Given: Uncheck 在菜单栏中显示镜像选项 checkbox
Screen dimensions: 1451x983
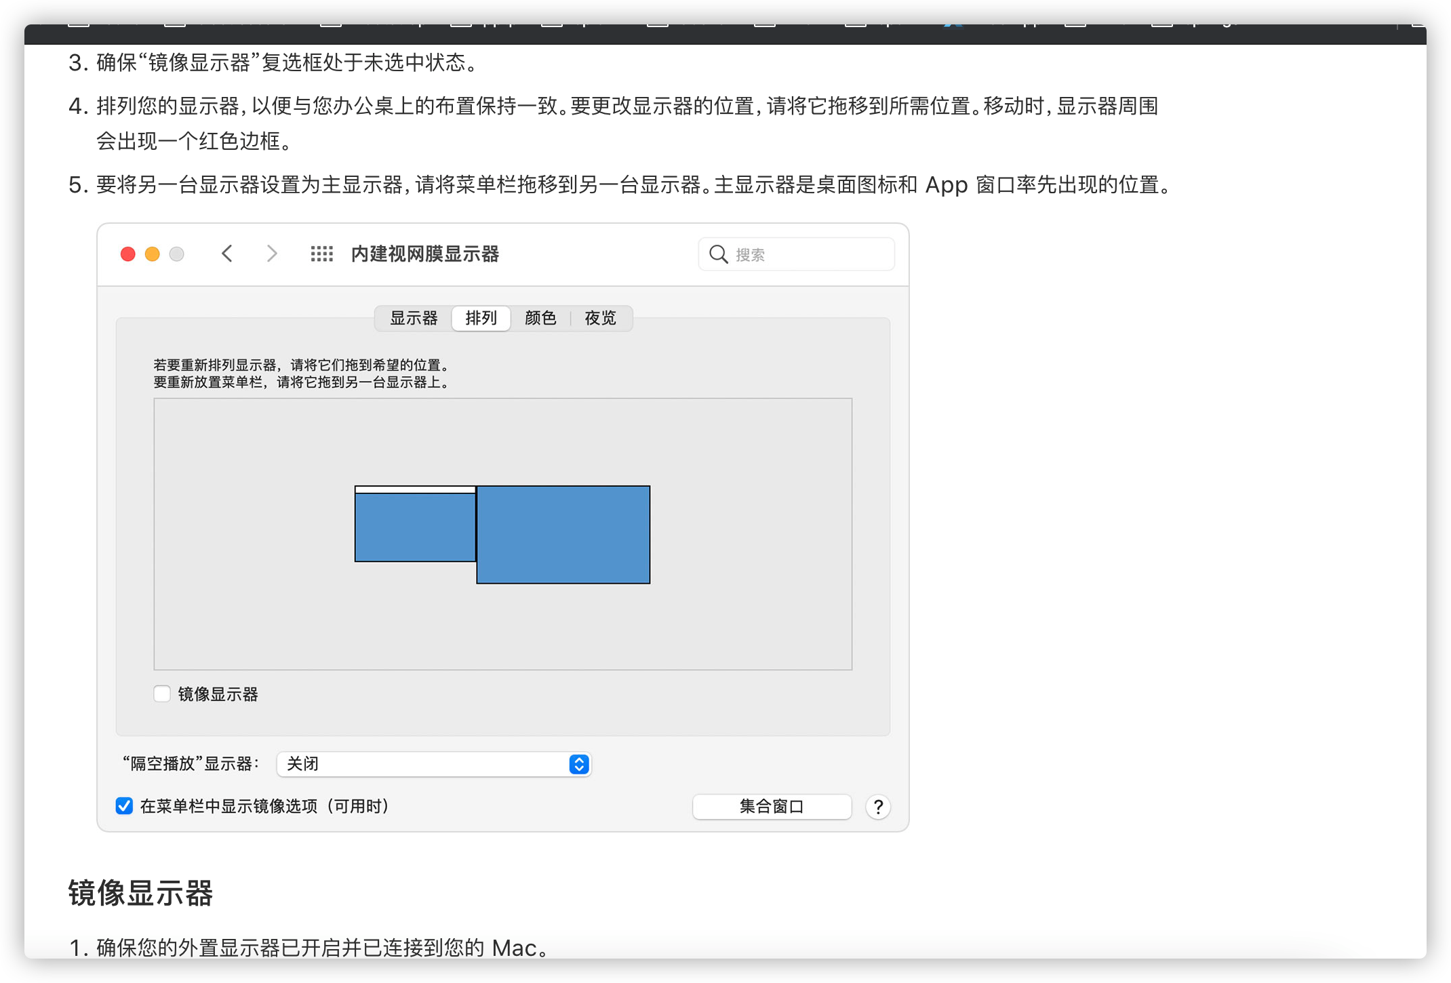Looking at the screenshot, I should click(124, 806).
